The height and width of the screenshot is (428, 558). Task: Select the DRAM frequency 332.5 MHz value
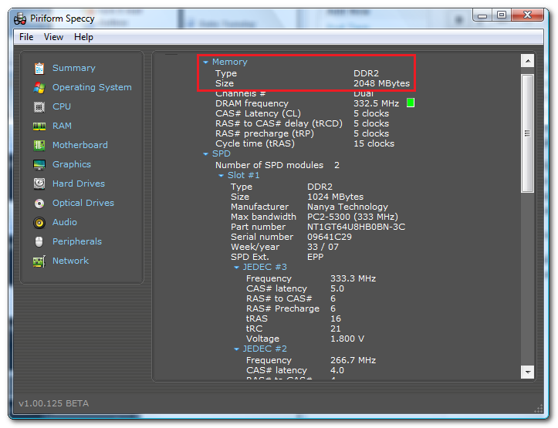[x=376, y=103]
